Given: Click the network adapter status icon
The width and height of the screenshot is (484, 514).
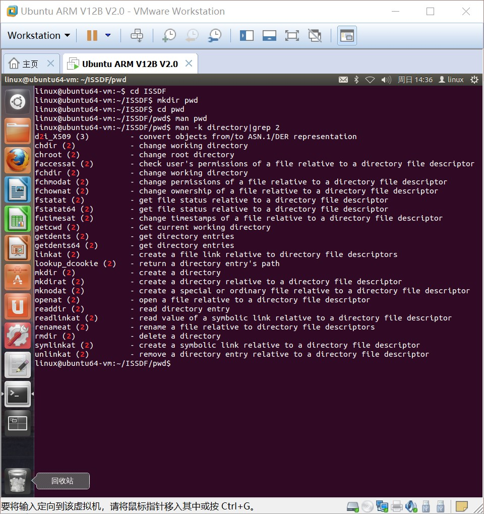Looking at the screenshot, I should 382,506.
